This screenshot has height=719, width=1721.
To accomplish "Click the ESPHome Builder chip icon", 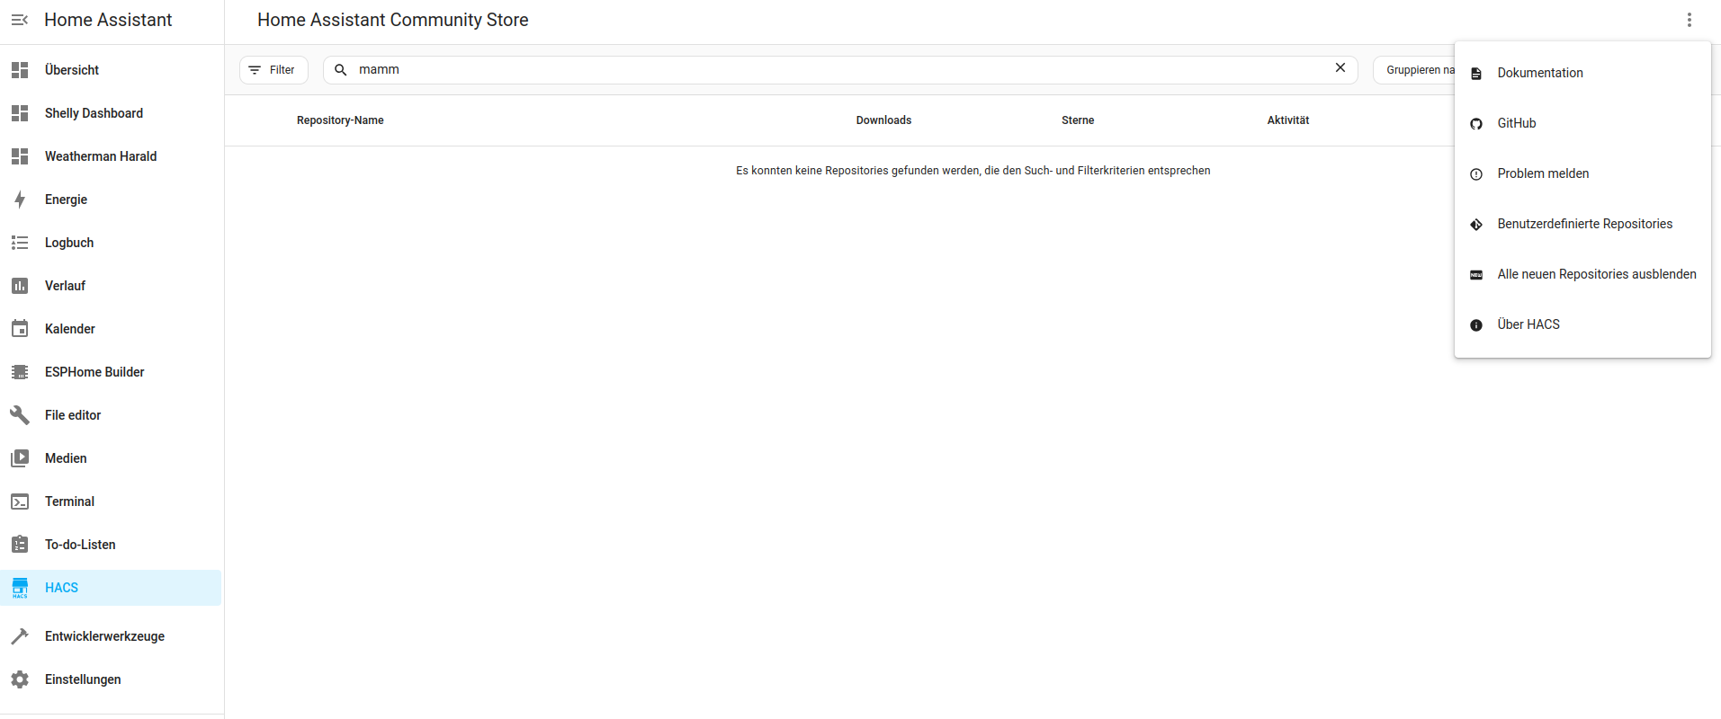I will (20, 372).
